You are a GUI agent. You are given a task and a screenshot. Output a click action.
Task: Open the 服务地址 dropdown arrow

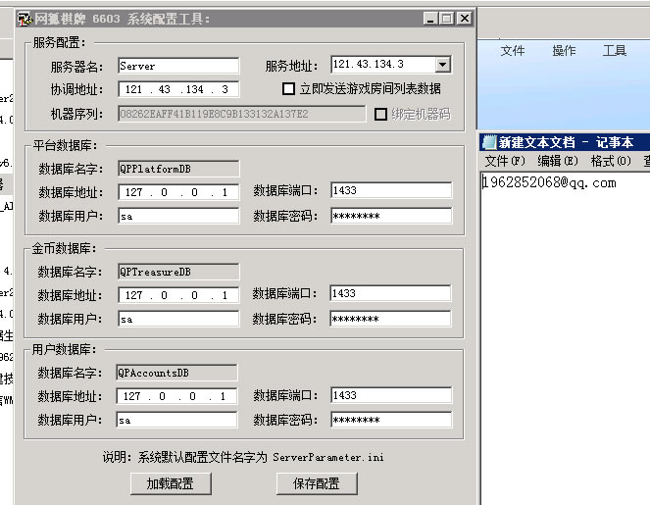click(x=442, y=65)
